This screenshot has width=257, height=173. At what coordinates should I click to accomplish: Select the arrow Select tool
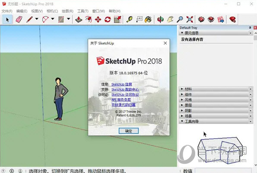(x=7, y=19)
